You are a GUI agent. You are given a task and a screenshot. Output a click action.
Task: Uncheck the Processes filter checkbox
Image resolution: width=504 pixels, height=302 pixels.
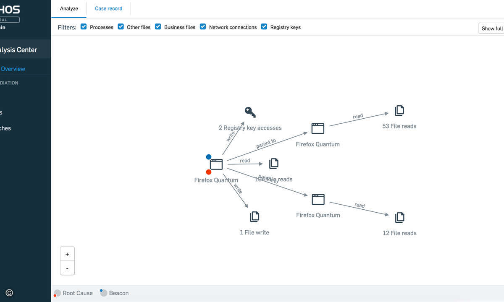coord(84,26)
